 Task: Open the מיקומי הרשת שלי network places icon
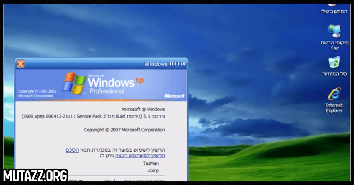coord(334,32)
